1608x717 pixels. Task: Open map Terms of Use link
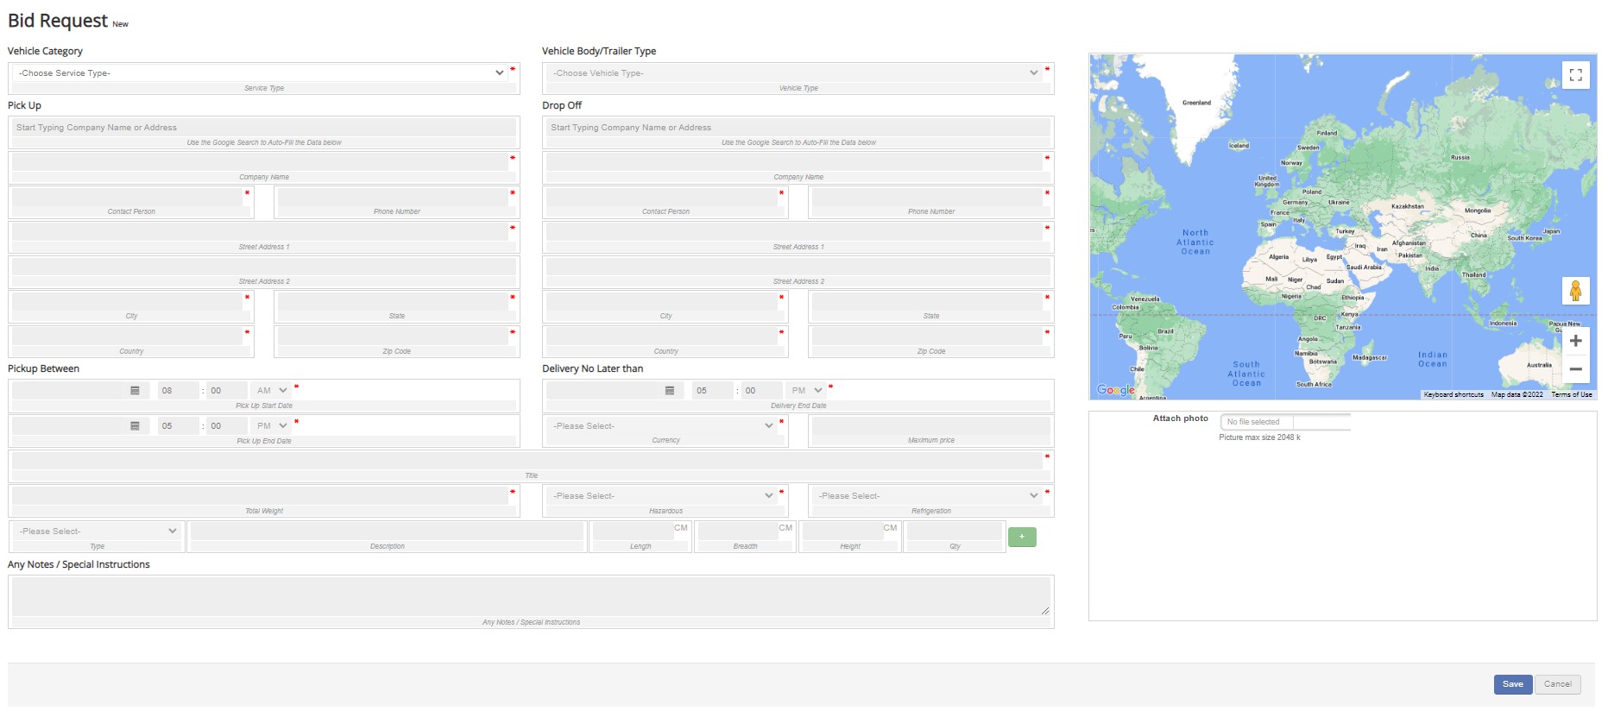point(1571,394)
